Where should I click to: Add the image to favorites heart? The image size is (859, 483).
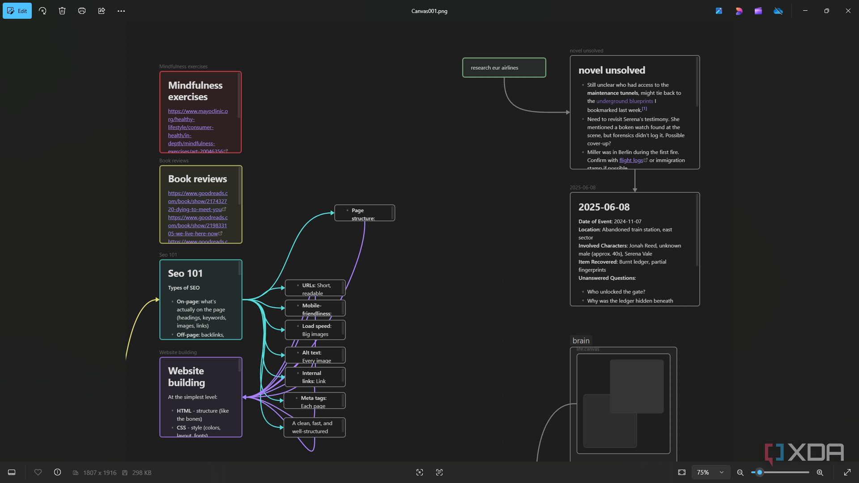pyautogui.click(x=38, y=472)
